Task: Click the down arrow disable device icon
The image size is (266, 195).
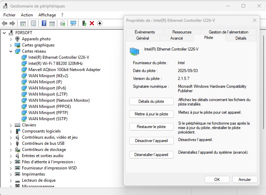Action: tap(100, 23)
